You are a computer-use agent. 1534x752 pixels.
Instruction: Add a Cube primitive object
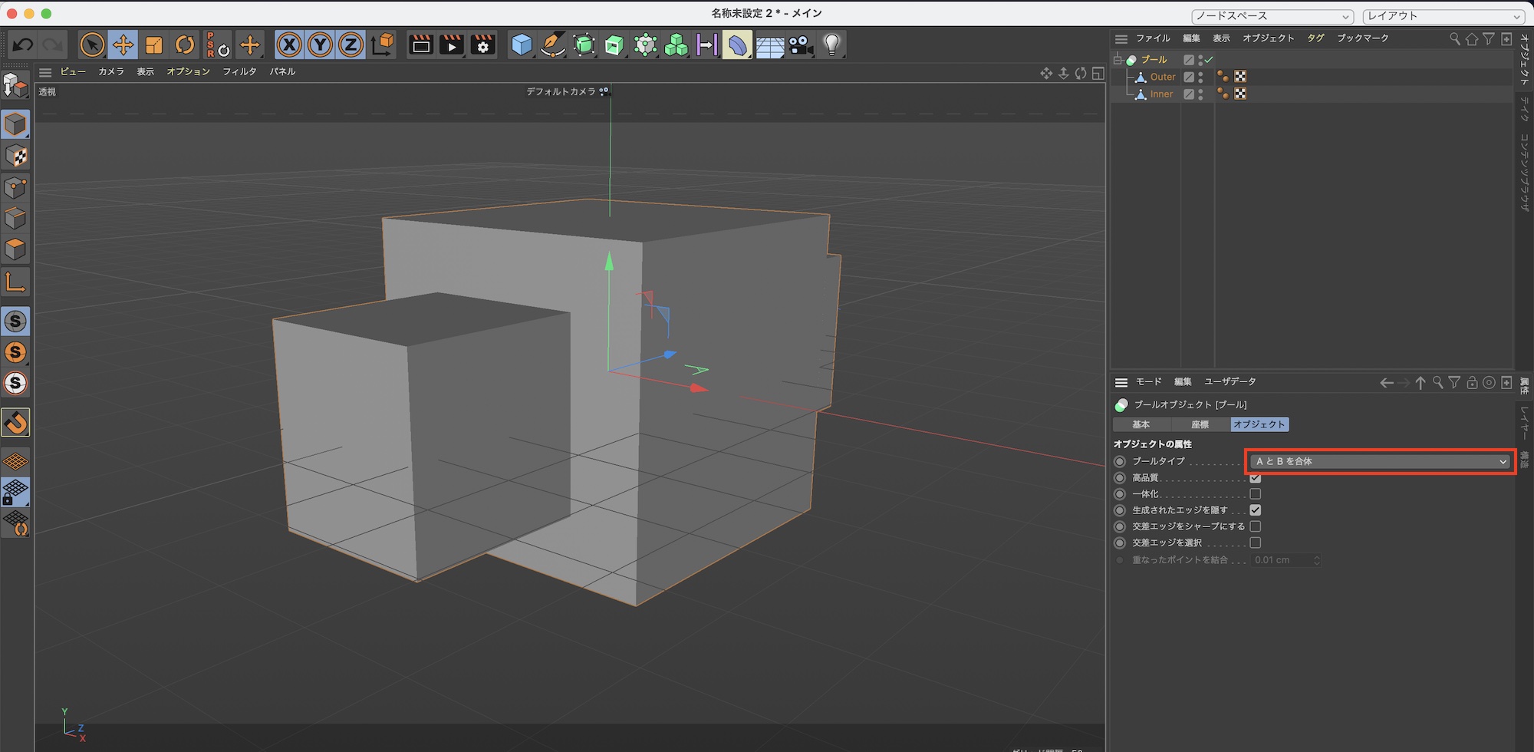pyautogui.click(x=522, y=45)
